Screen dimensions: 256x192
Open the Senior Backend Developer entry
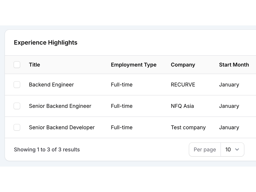pyautogui.click(x=62, y=127)
